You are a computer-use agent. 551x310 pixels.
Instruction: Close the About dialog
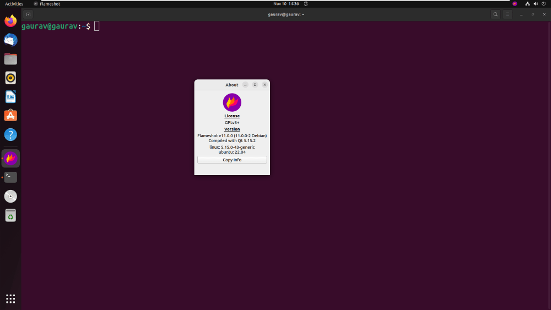[x=265, y=85]
